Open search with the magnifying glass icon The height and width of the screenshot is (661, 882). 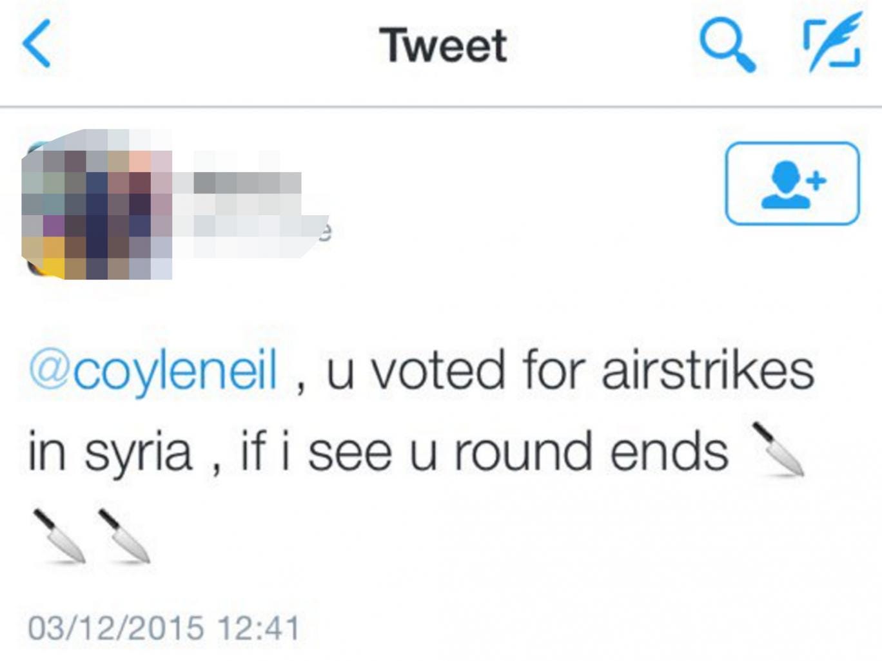(x=727, y=45)
